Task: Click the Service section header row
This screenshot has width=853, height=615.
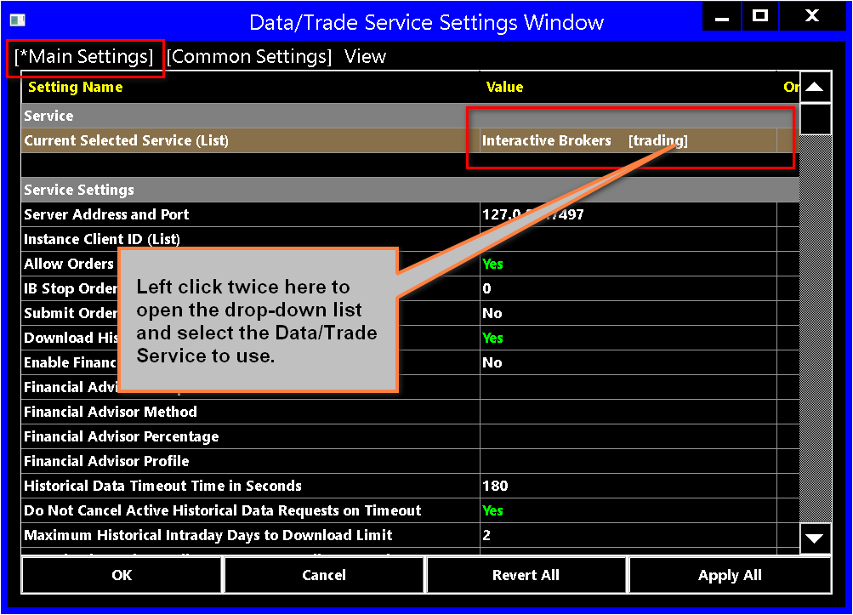Action: point(410,116)
